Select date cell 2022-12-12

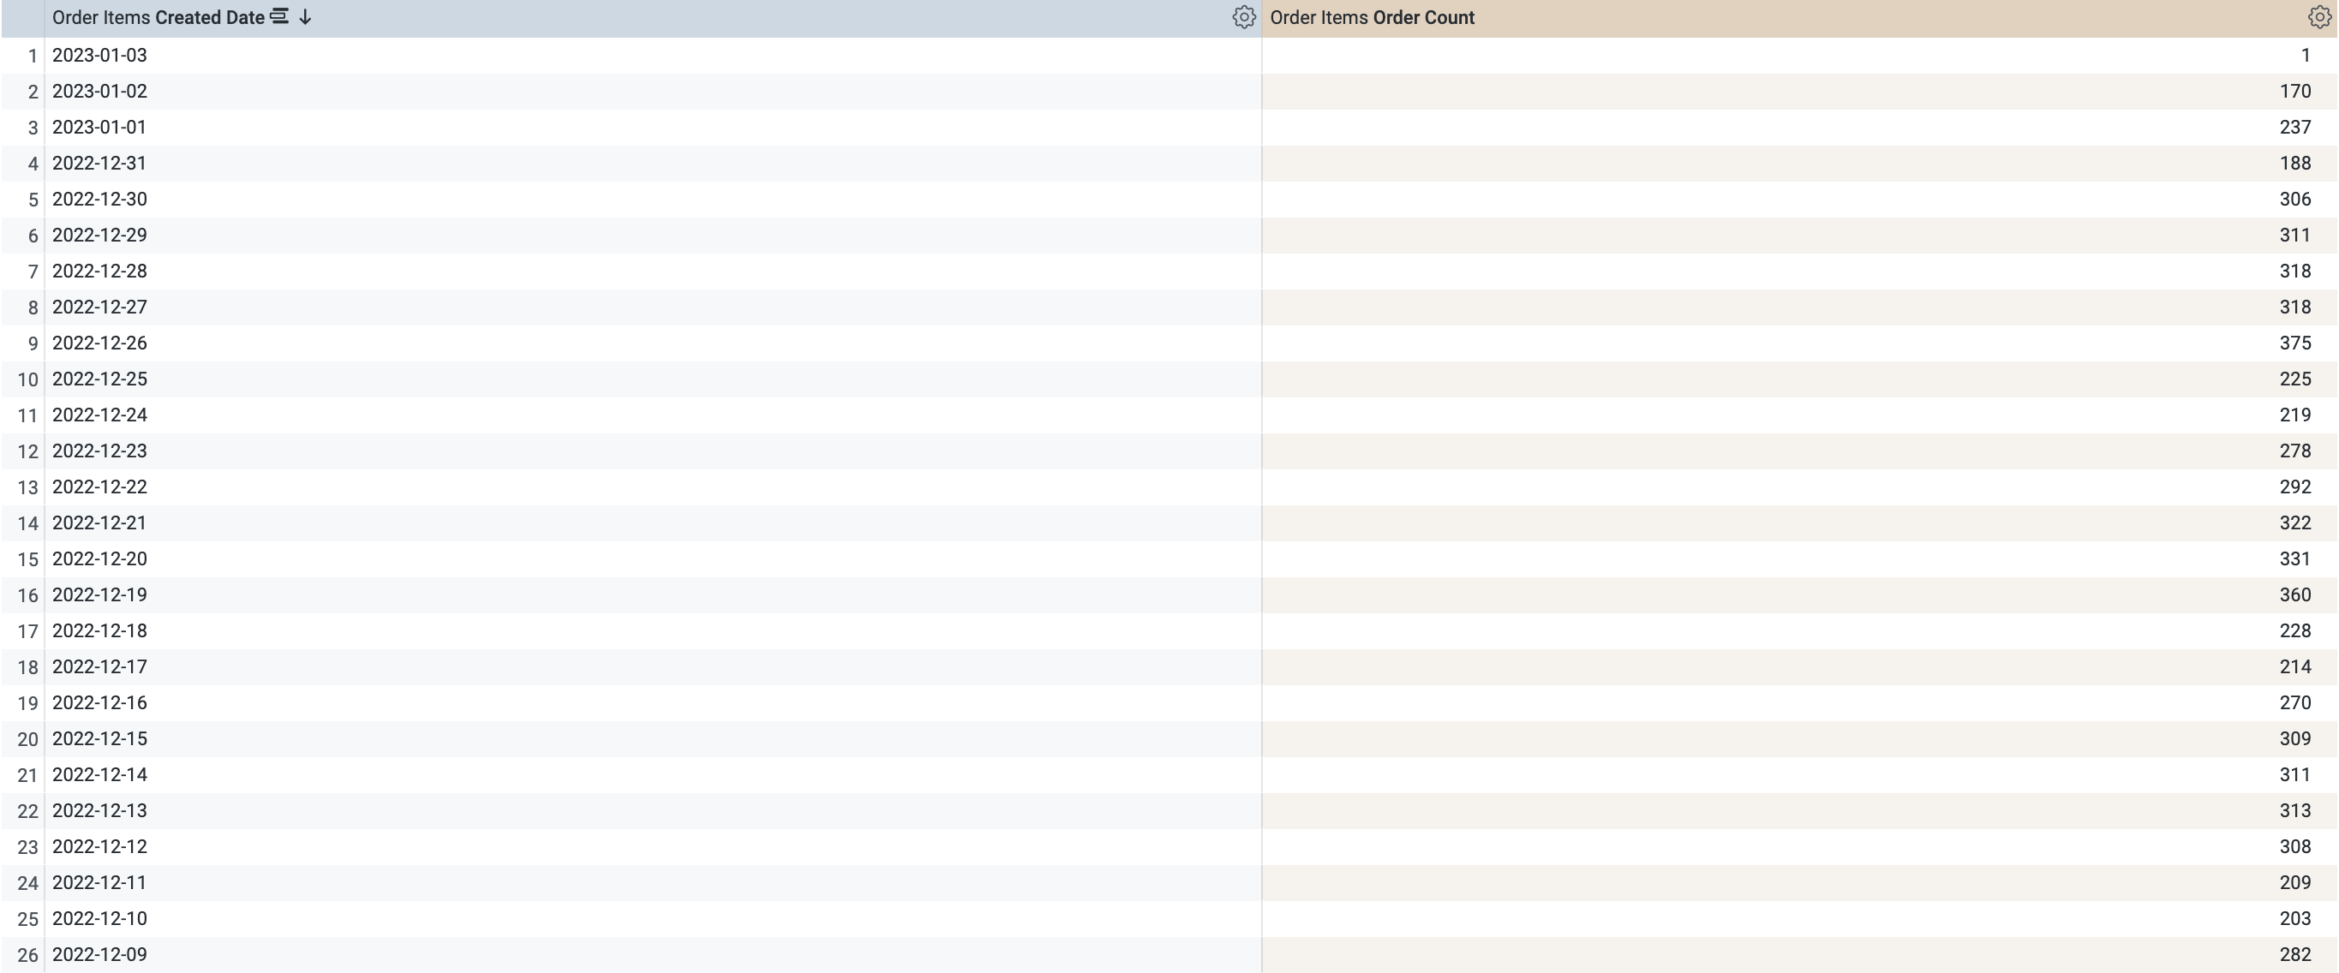[x=99, y=847]
